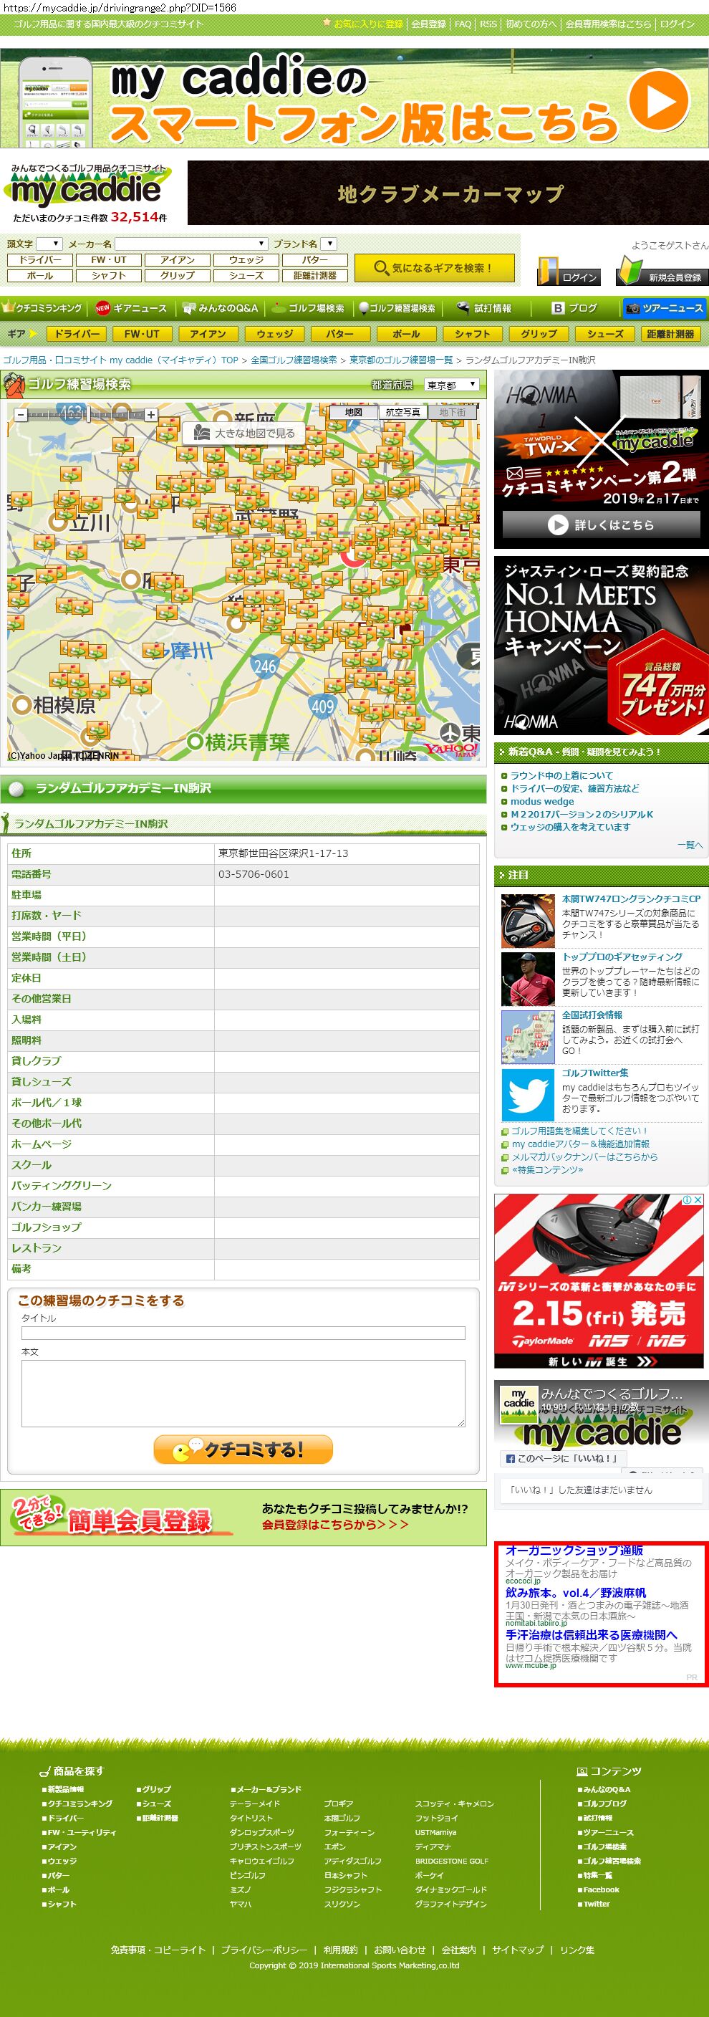Open the RSS link in top bar
This screenshot has width=709, height=2017.
[488, 24]
